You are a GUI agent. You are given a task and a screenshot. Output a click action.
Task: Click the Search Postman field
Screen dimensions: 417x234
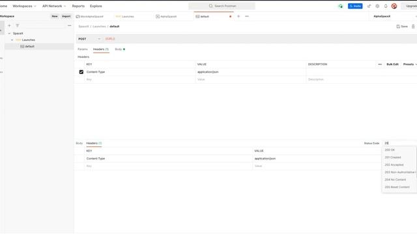[222, 6]
